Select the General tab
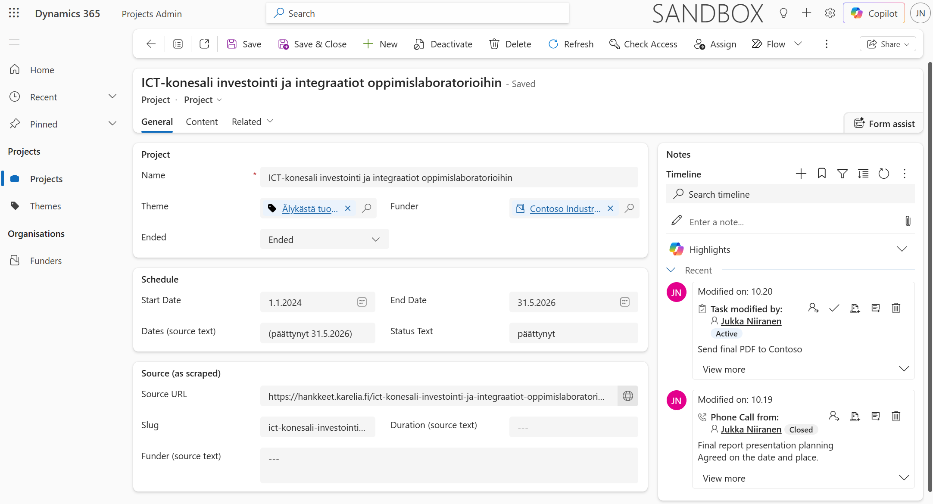Image resolution: width=933 pixels, height=504 pixels. [x=157, y=122]
